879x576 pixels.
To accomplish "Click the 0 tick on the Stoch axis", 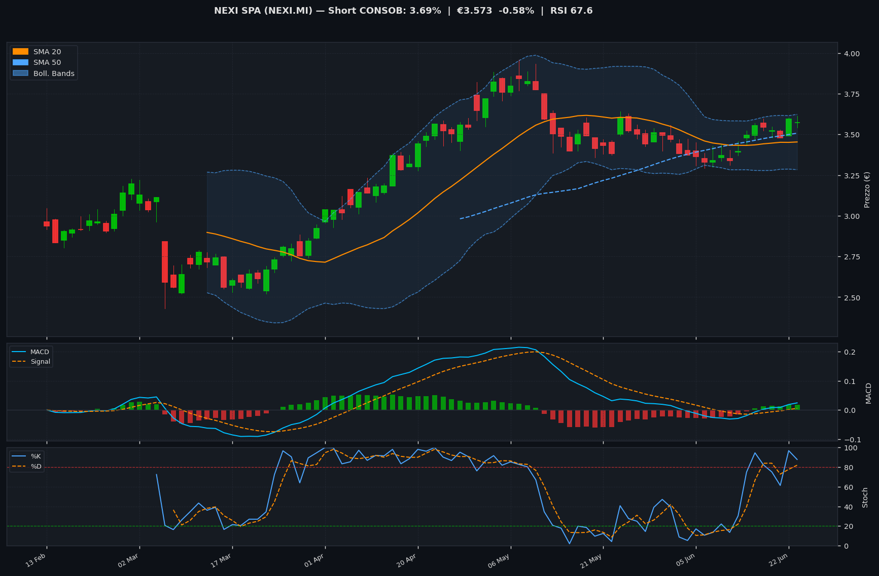I will (847, 546).
